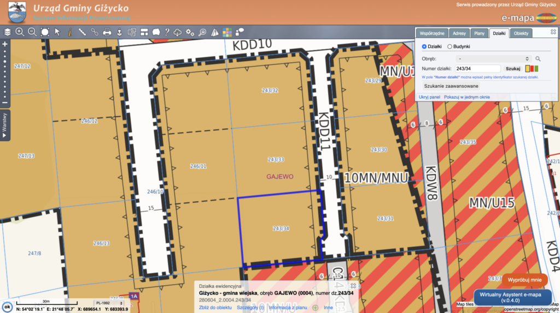The width and height of the screenshot is (560, 313).
Task: Click the round ok button bottom-left
Action: [7, 306]
